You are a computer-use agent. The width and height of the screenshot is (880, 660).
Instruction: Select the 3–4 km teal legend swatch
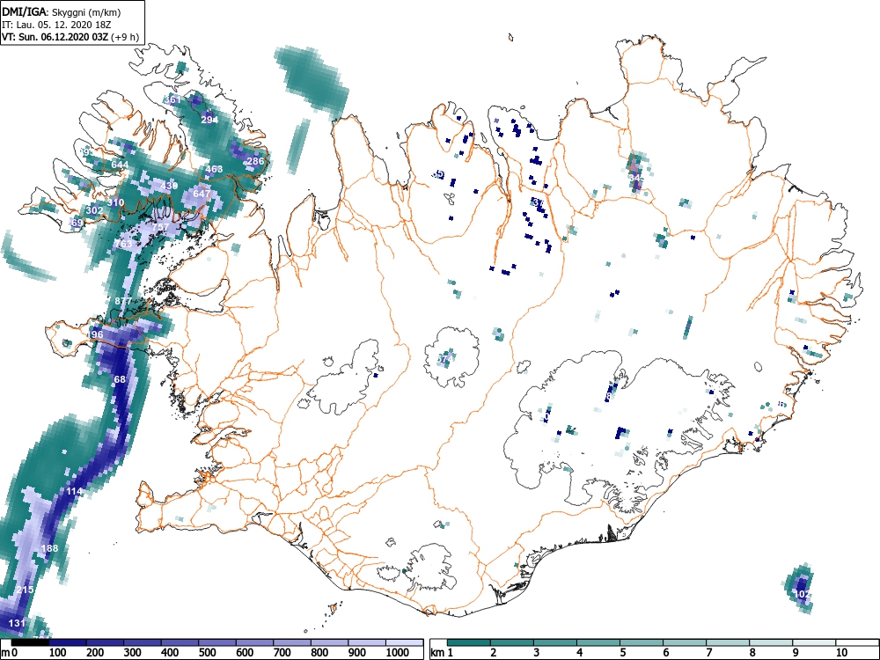[x=555, y=642]
